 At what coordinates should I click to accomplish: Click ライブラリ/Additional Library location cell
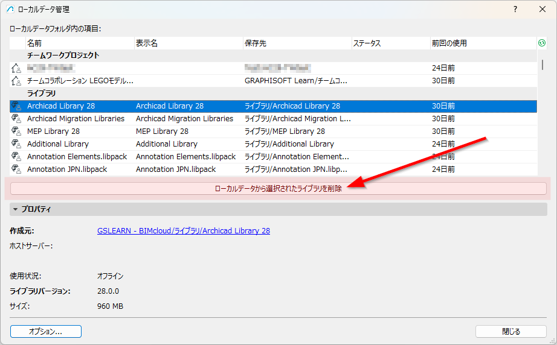(x=289, y=144)
